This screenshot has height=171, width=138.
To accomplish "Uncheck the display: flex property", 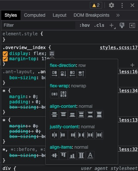I will pos(5,54).
